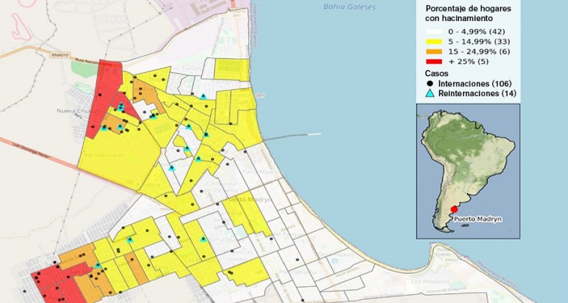Click the black dot west of the red San Miguel zone
The height and width of the screenshot is (303, 568).
[x=24, y=290]
